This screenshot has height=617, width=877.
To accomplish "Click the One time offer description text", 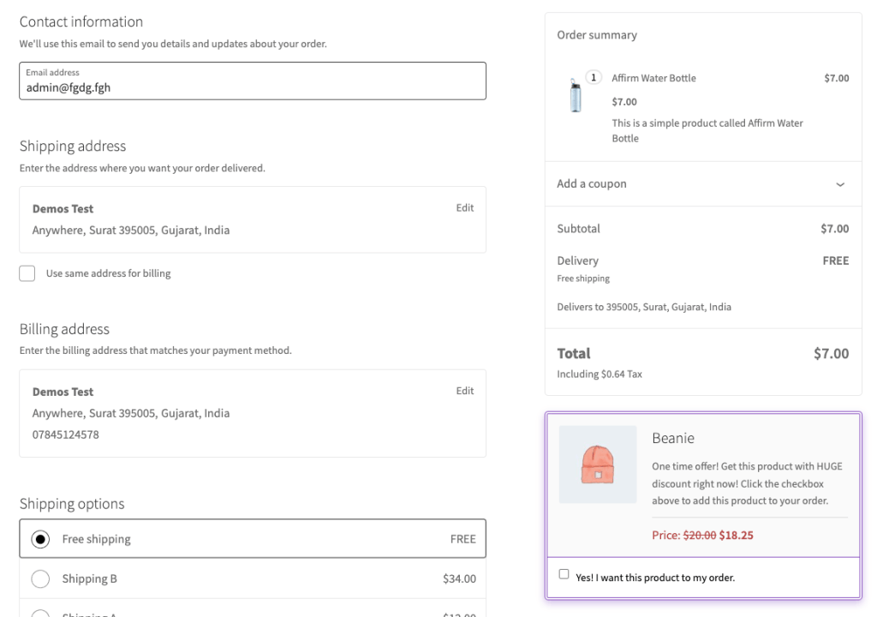I will (747, 484).
